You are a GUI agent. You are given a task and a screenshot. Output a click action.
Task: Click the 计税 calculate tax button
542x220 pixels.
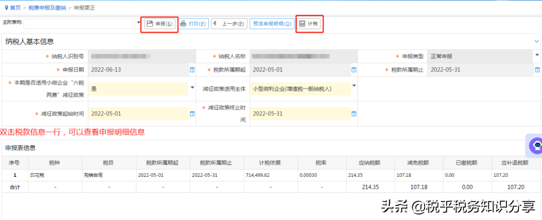coord(309,24)
